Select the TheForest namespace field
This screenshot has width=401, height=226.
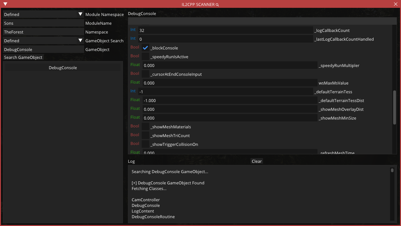(43, 32)
